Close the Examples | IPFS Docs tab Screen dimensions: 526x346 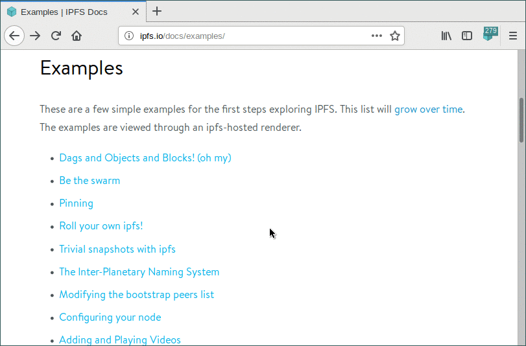135,12
